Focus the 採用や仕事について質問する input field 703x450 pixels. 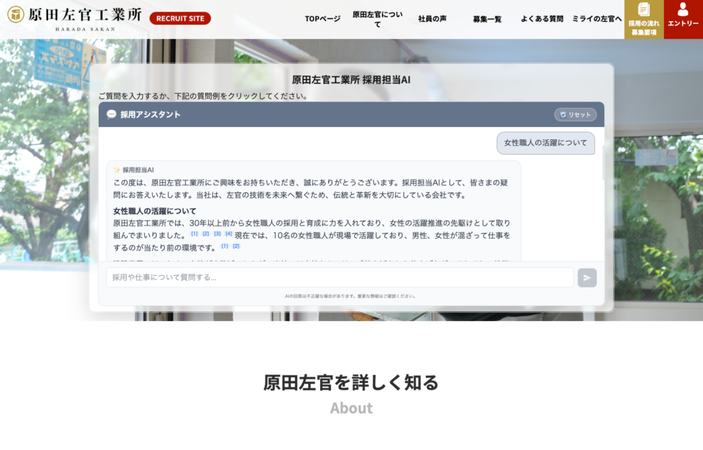coord(340,277)
